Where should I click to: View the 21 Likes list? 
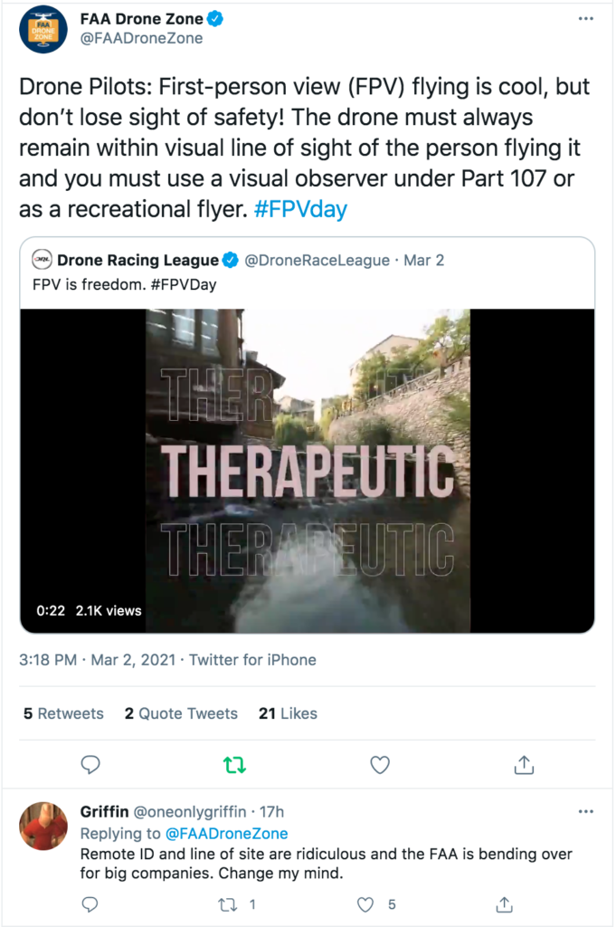[288, 713]
